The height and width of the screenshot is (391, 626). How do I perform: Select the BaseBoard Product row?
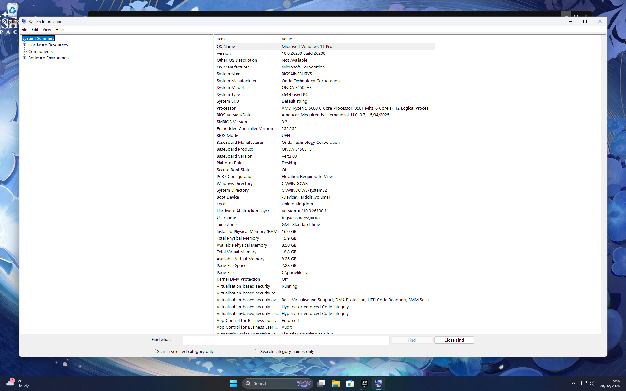pos(325,149)
